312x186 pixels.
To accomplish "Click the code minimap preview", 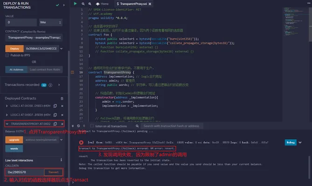I will coord(295,22).
